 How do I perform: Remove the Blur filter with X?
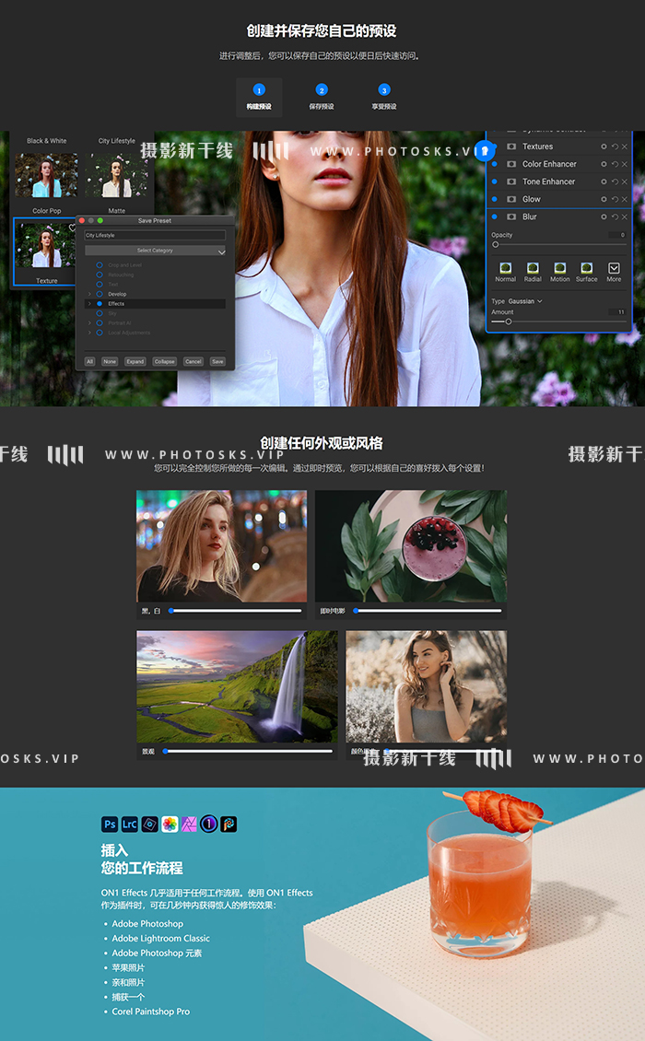(x=625, y=217)
